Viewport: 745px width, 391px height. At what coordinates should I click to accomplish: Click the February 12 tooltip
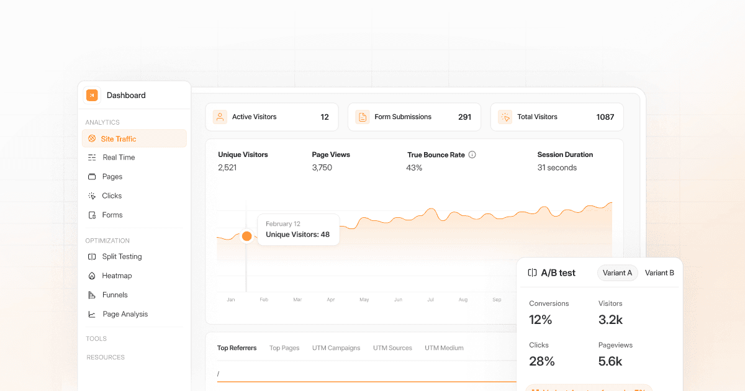(x=299, y=229)
